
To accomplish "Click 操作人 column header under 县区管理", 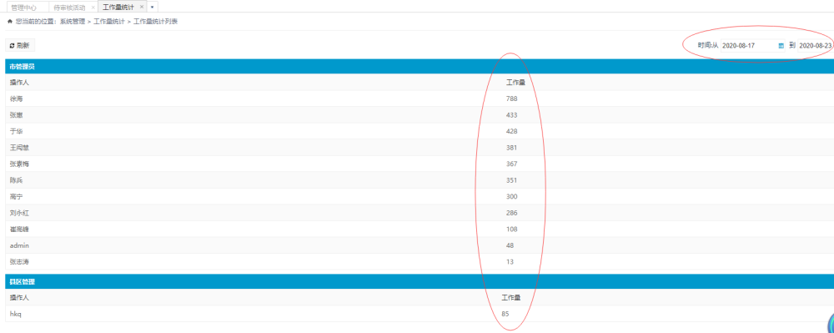I will pos(19,297).
